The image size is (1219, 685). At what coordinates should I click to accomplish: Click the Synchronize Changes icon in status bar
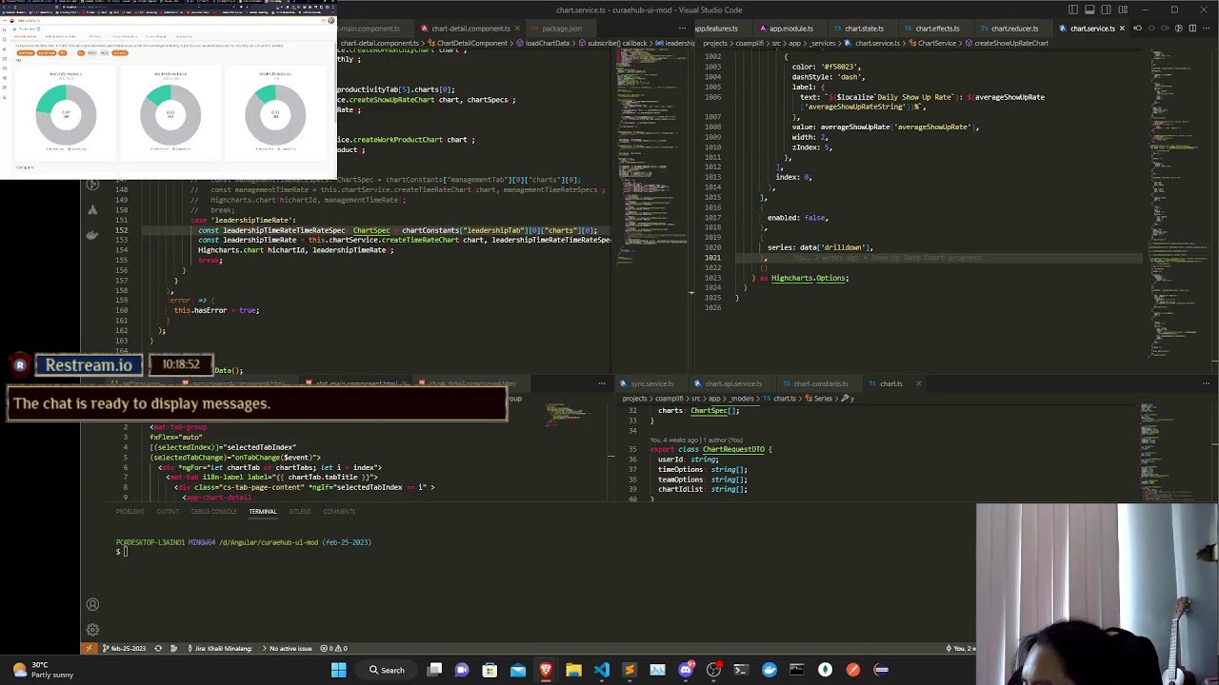tap(158, 649)
